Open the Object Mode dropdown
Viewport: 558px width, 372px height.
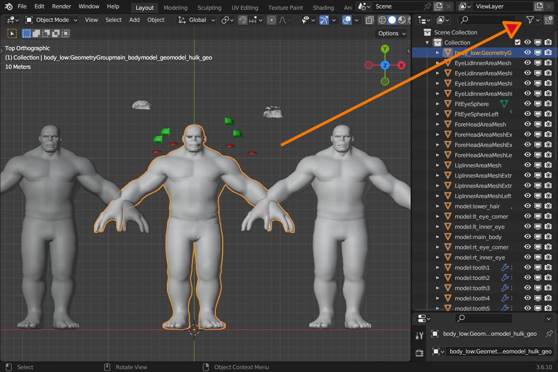(51, 20)
